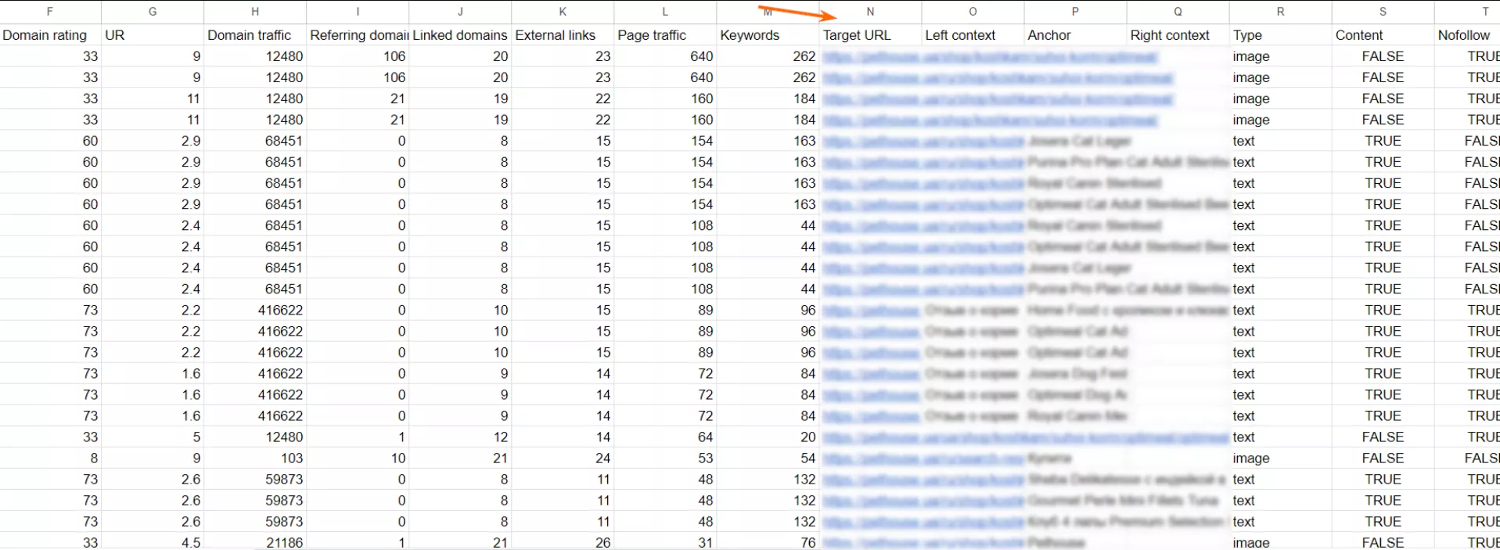Image resolution: width=1500 pixels, height=550 pixels.
Task: Select the Content FALSE cell in the 103-traffic row
Action: click(1383, 458)
